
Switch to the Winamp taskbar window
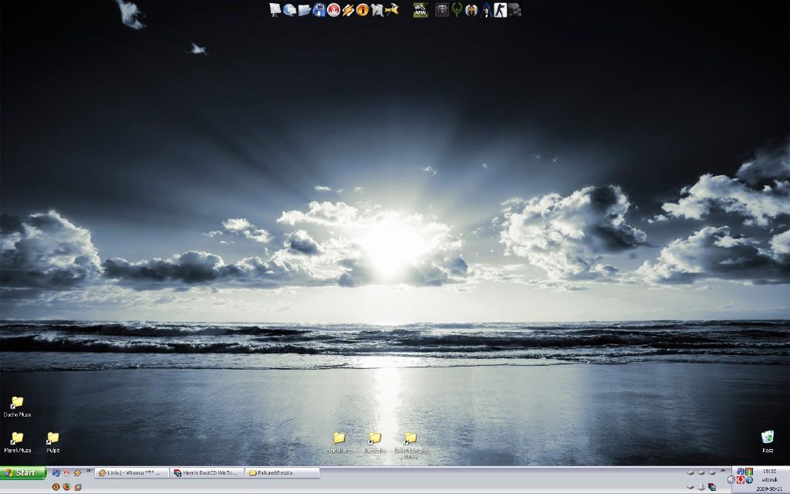[131, 472]
